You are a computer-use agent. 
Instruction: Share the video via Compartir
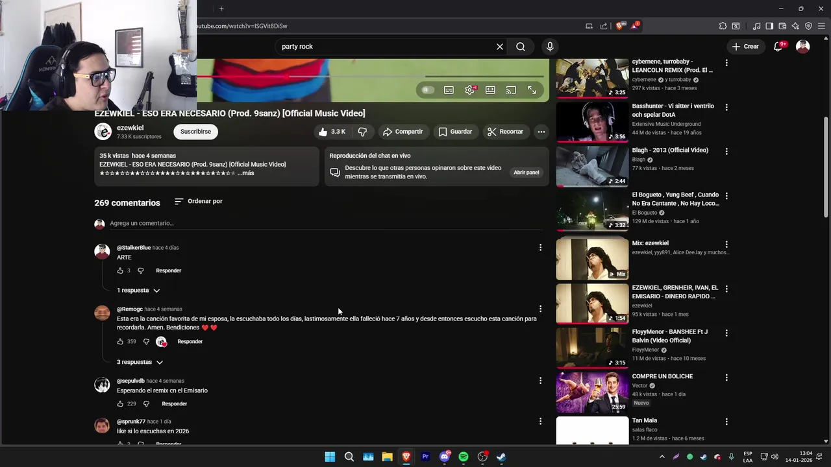coord(403,132)
